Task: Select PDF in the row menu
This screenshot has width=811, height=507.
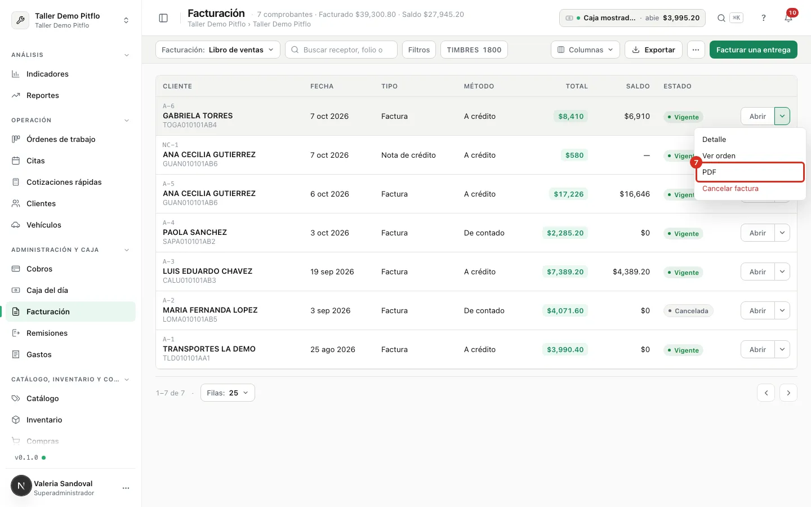Action: coord(750,172)
